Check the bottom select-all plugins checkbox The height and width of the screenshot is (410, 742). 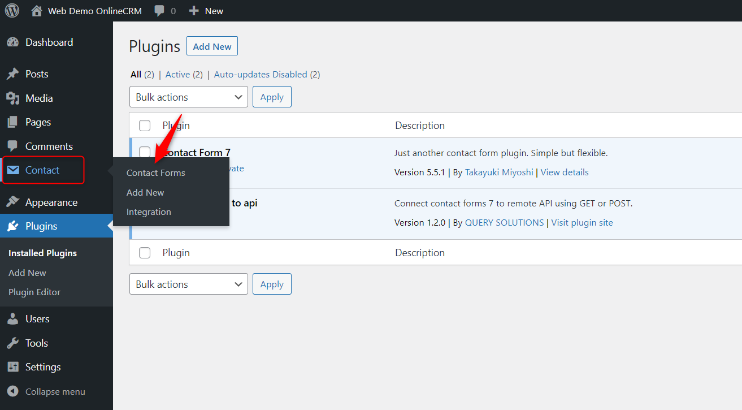coord(145,253)
